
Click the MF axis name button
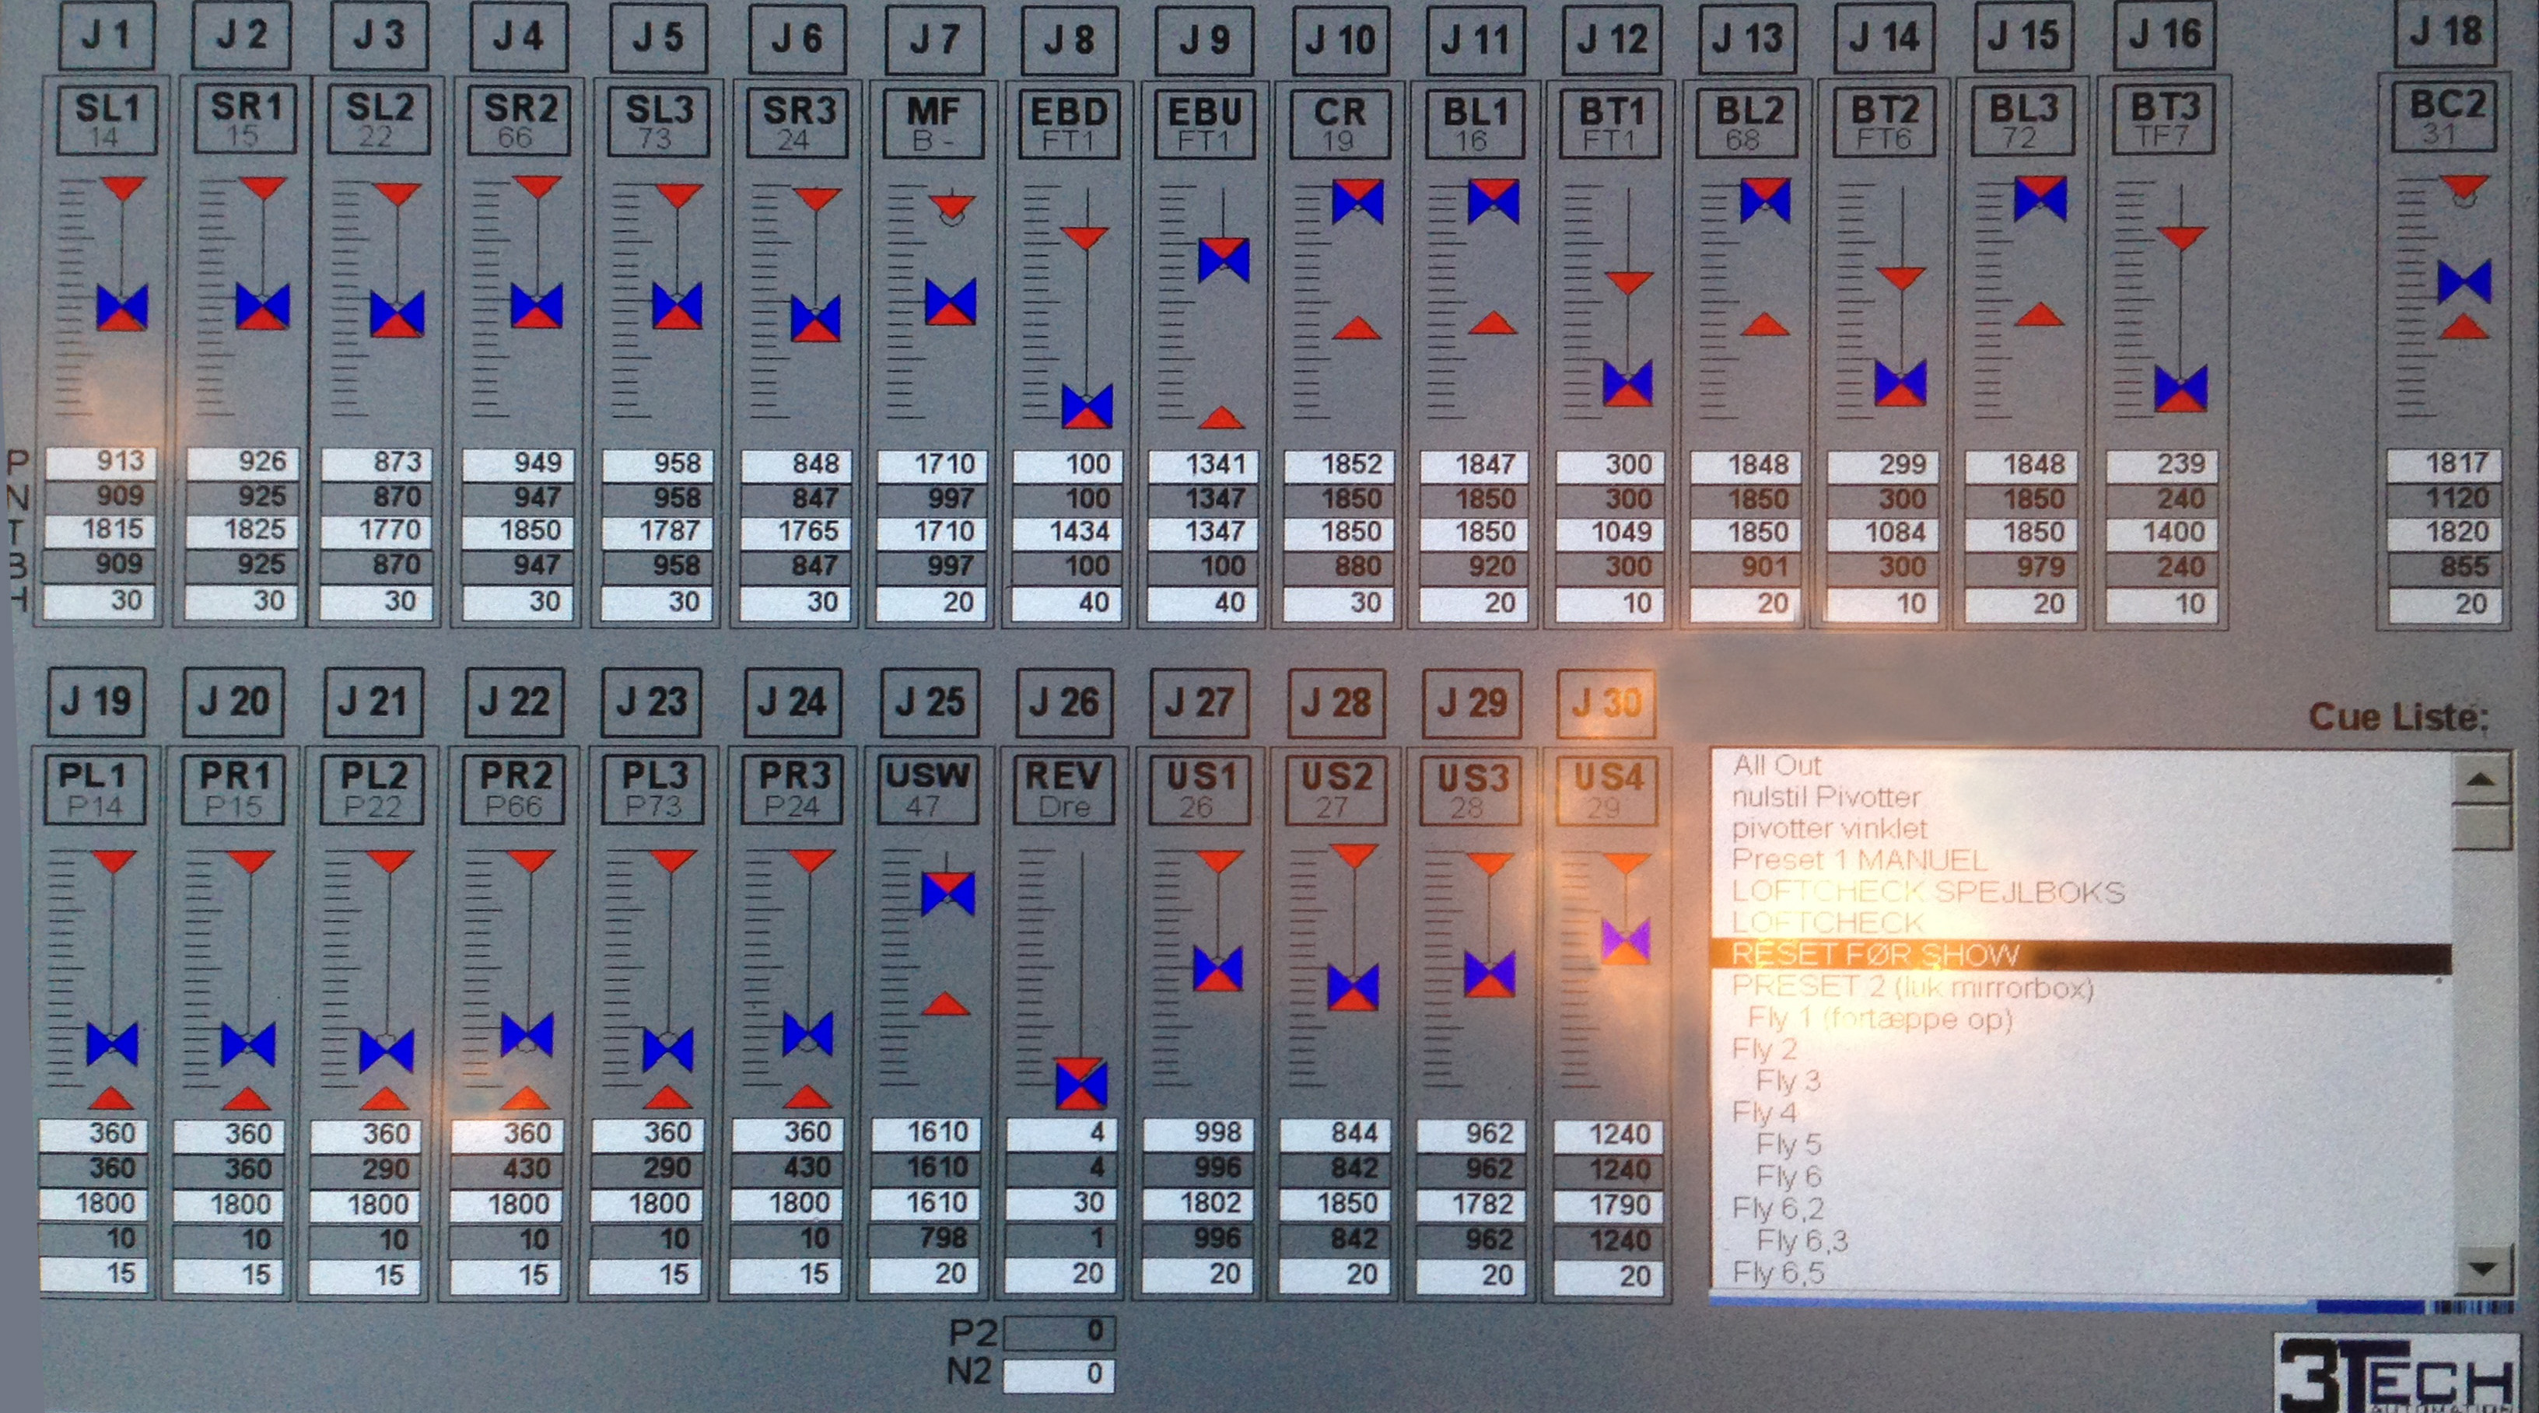point(933,122)
